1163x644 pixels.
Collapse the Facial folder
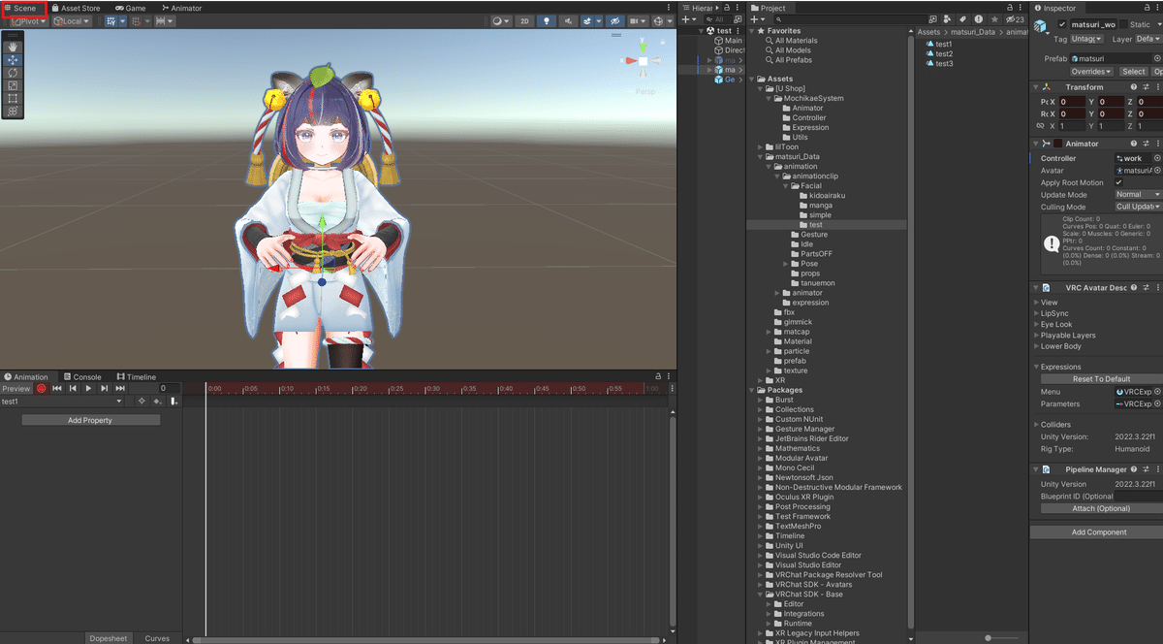click(x=785, y=185)
